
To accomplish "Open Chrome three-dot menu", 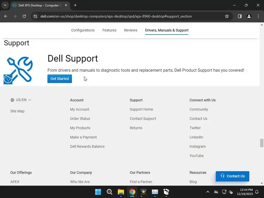I will (258, 16).
